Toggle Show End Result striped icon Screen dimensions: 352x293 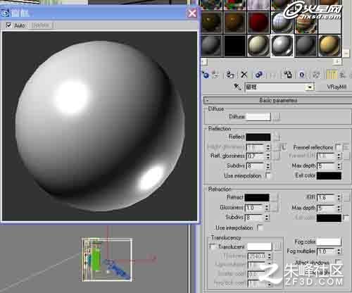(x=332, y=75)
